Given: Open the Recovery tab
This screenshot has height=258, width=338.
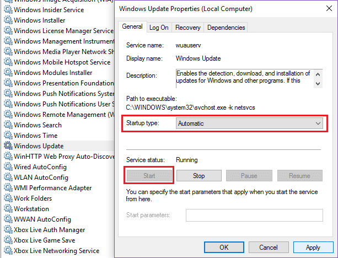Looking at the screenshot, I should (x=188, y=28).
